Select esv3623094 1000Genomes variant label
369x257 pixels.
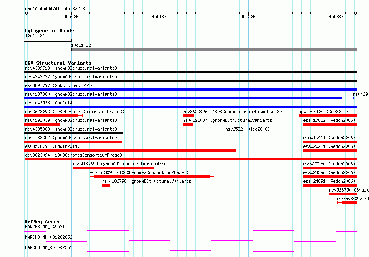(75, 155)
